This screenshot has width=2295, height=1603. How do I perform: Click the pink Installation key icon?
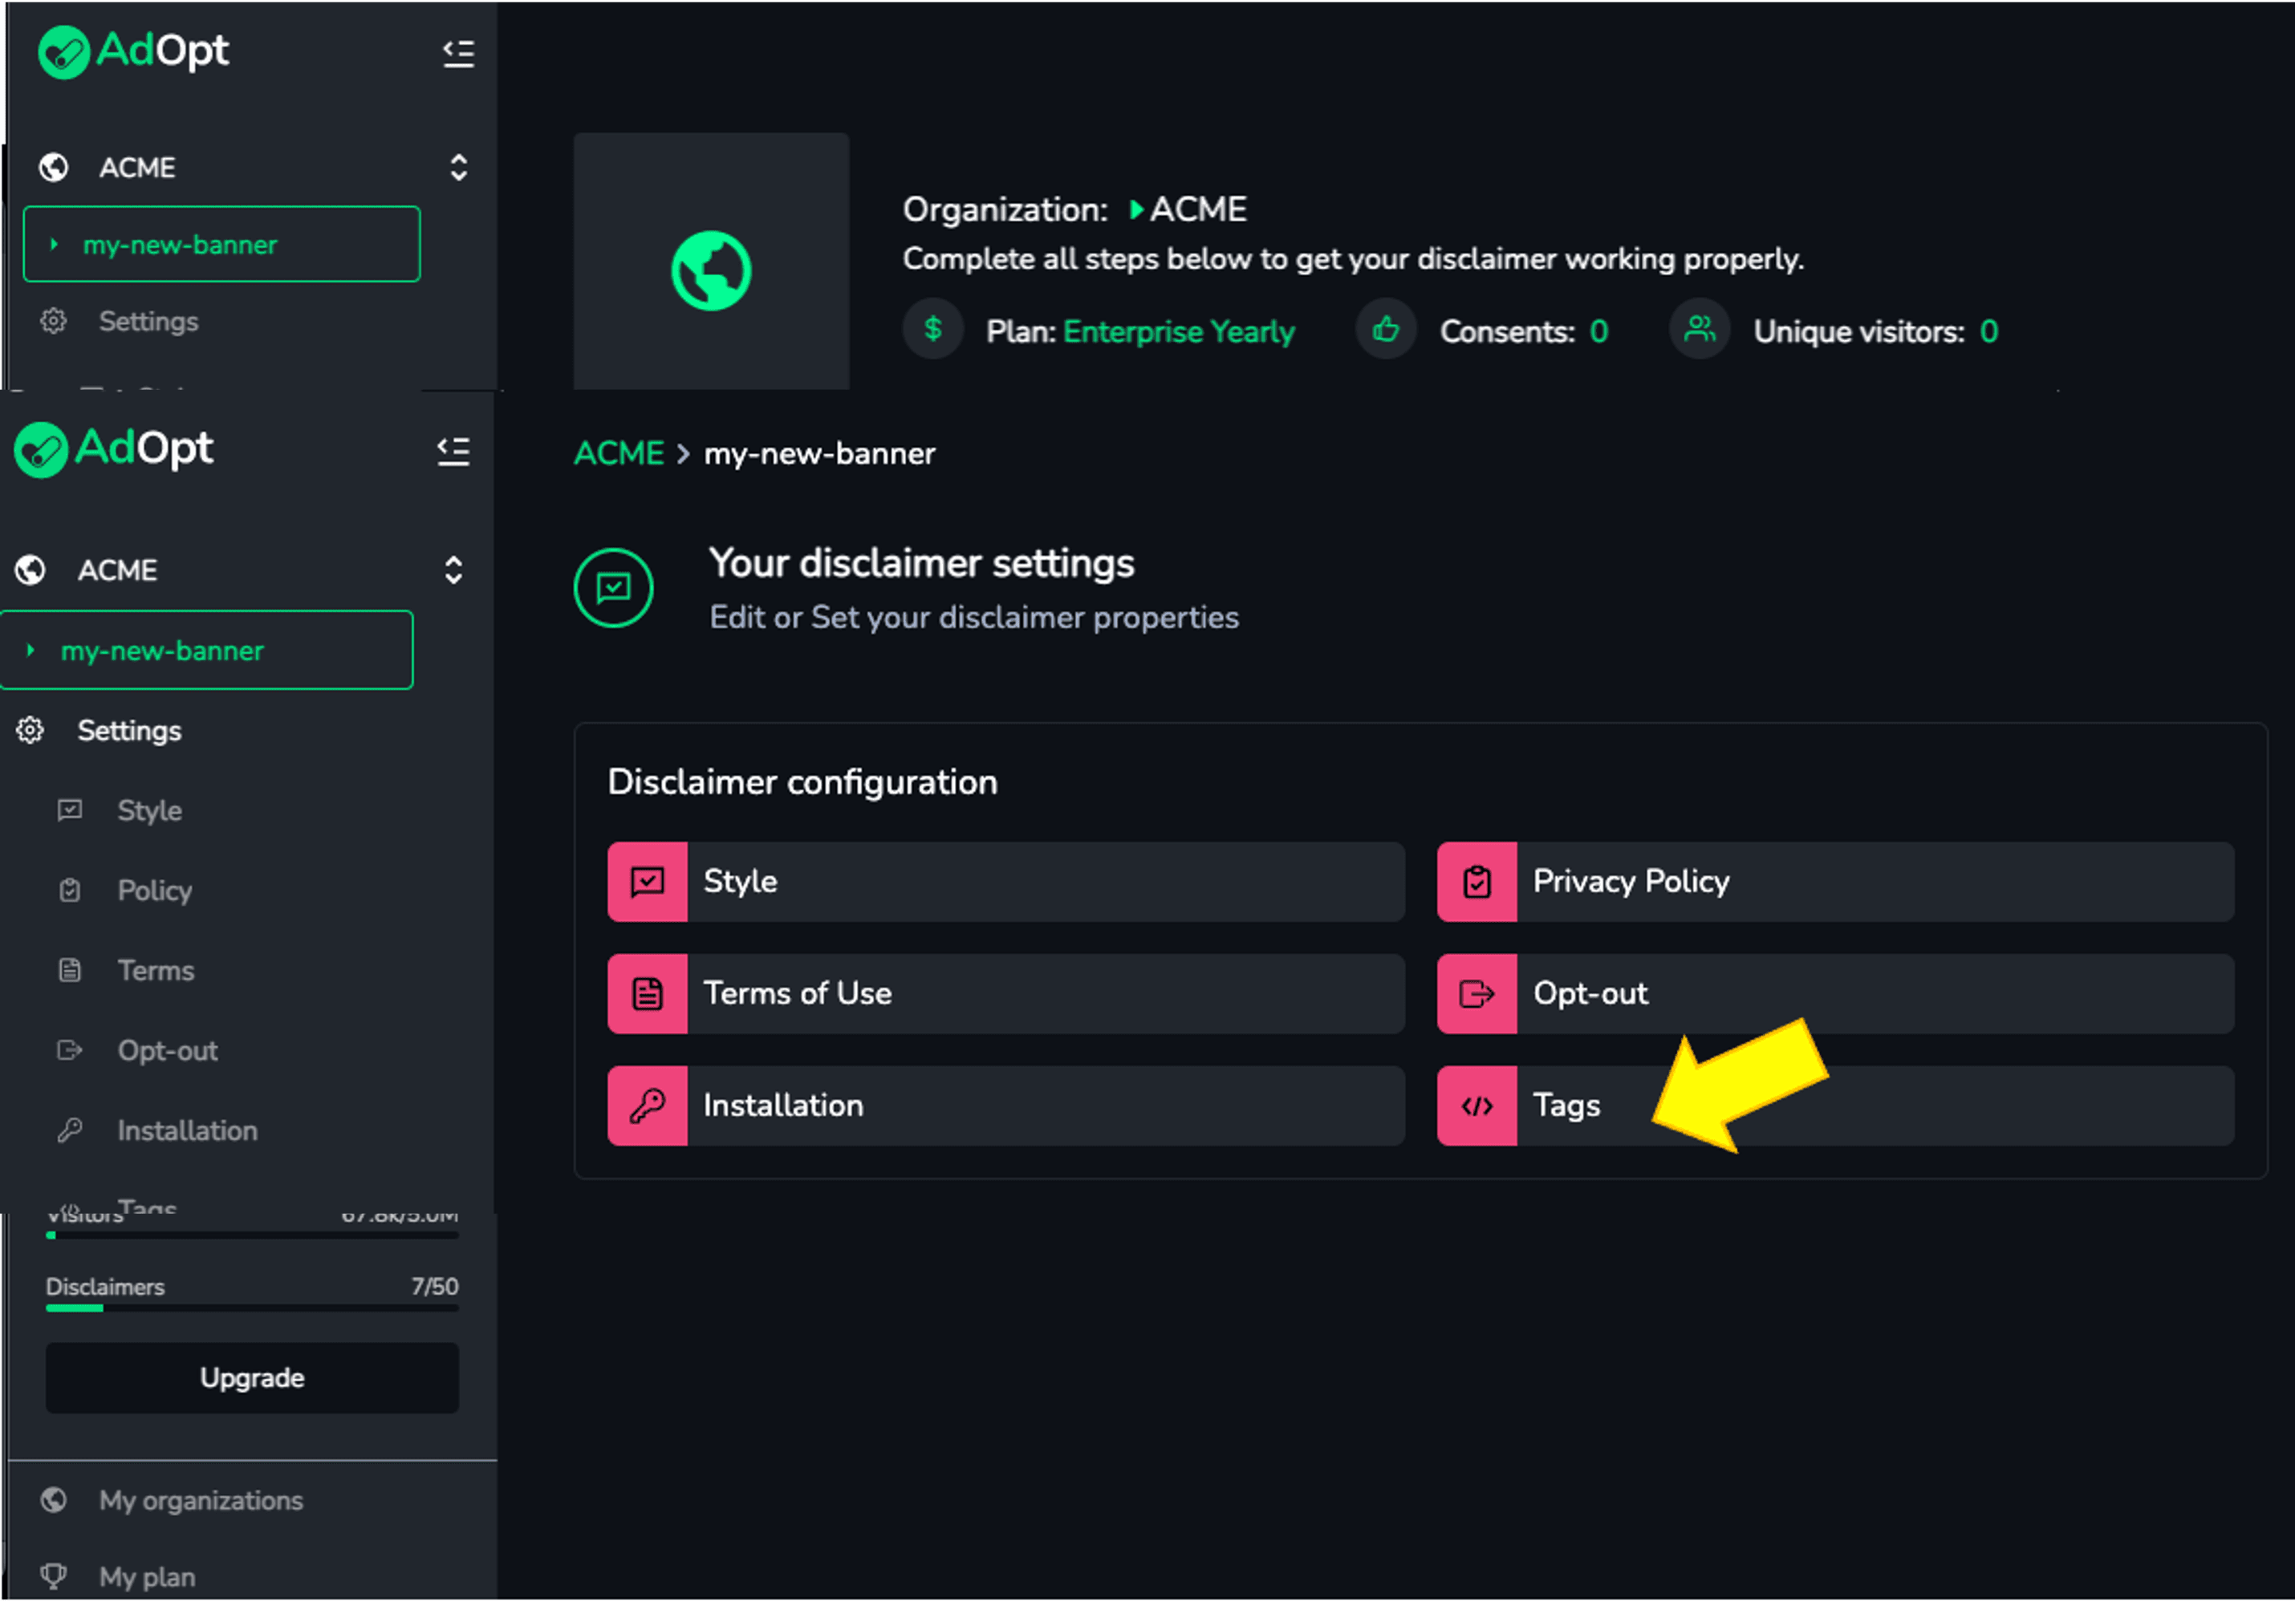tap(648, 1106)
